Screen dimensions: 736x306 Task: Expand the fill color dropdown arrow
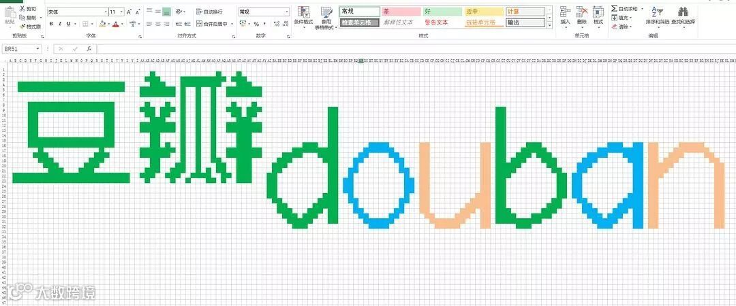[108, 24]
